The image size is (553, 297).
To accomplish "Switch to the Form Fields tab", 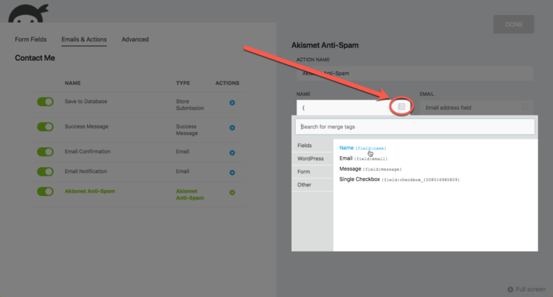I will 31,39.
